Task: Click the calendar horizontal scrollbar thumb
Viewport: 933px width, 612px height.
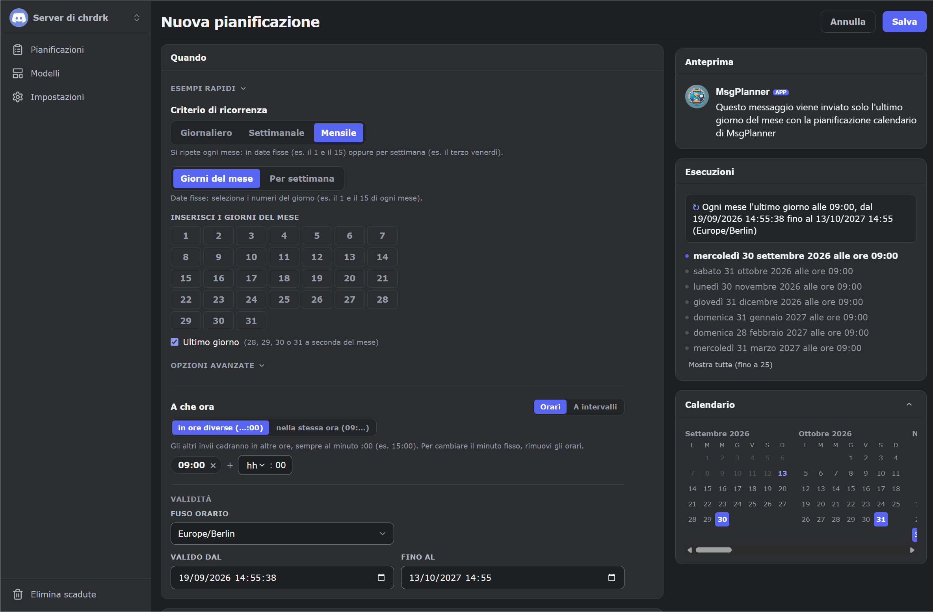Action: pos(713,550)
